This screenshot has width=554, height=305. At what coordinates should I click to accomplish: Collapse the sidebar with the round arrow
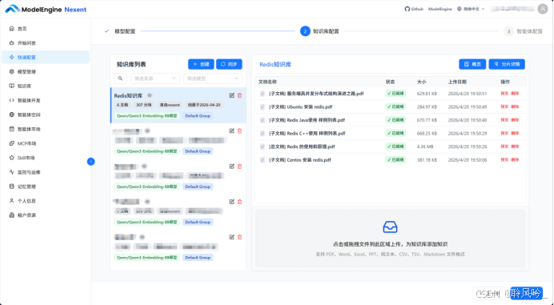[90, 162]
